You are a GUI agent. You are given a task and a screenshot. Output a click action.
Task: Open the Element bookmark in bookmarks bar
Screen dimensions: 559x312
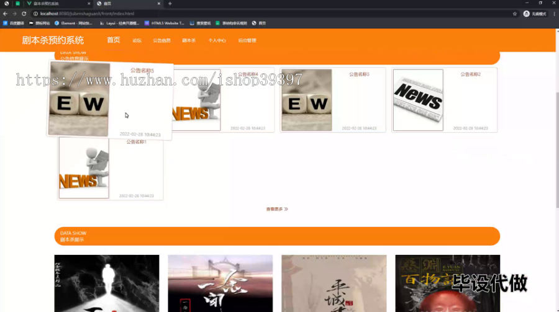coord(73,23)
